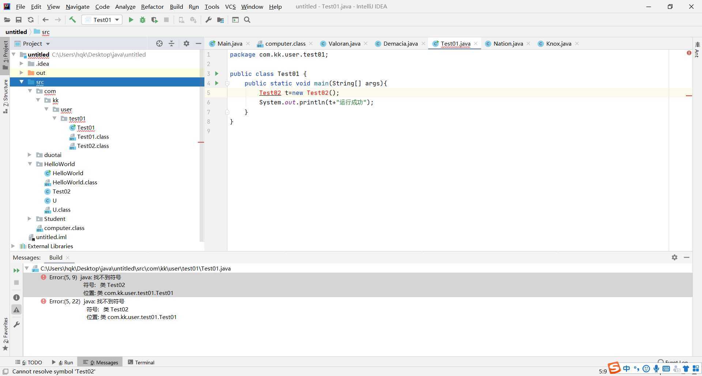The image size is (702, 376).
Task: Open Project panel gear settings
Action: click(x=186, y=43)
